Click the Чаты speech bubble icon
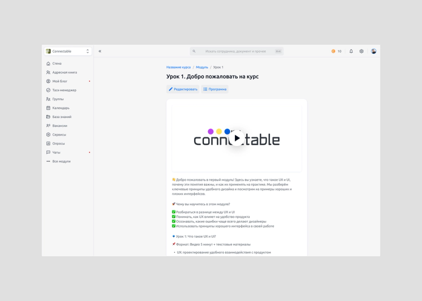The width and height of the screenshot is (422, 301). (x=48, y=152)
